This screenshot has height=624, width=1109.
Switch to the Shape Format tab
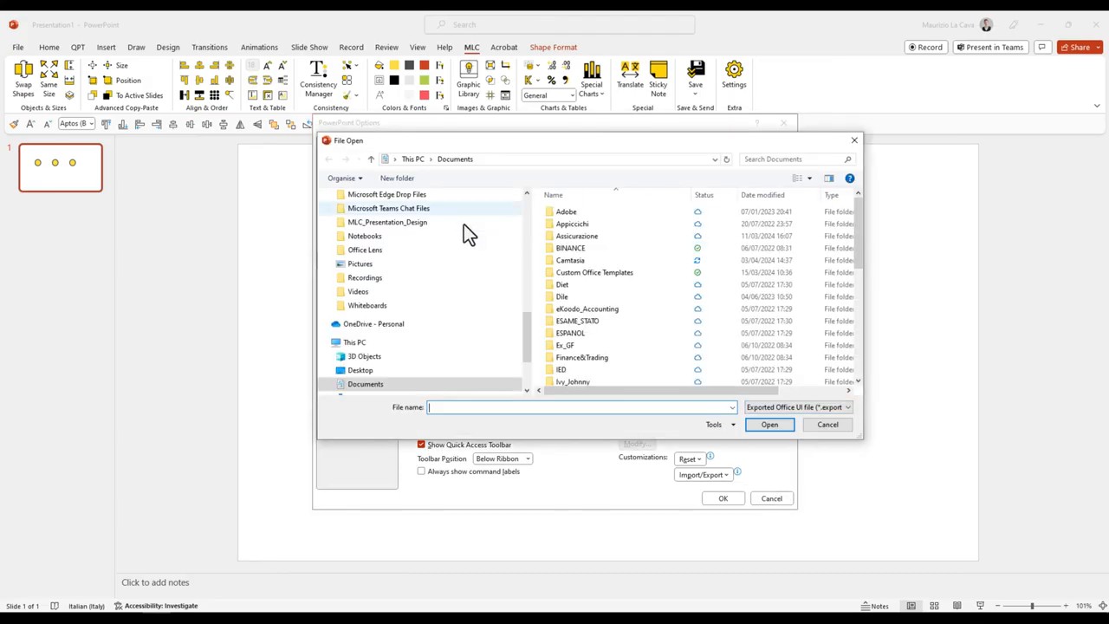click(x=553, y=48)
